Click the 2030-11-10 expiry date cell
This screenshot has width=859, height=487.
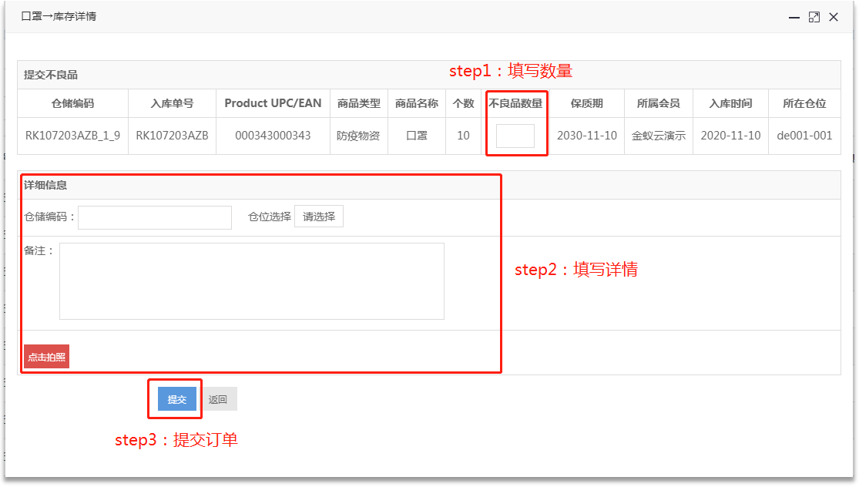click(587, 136)
